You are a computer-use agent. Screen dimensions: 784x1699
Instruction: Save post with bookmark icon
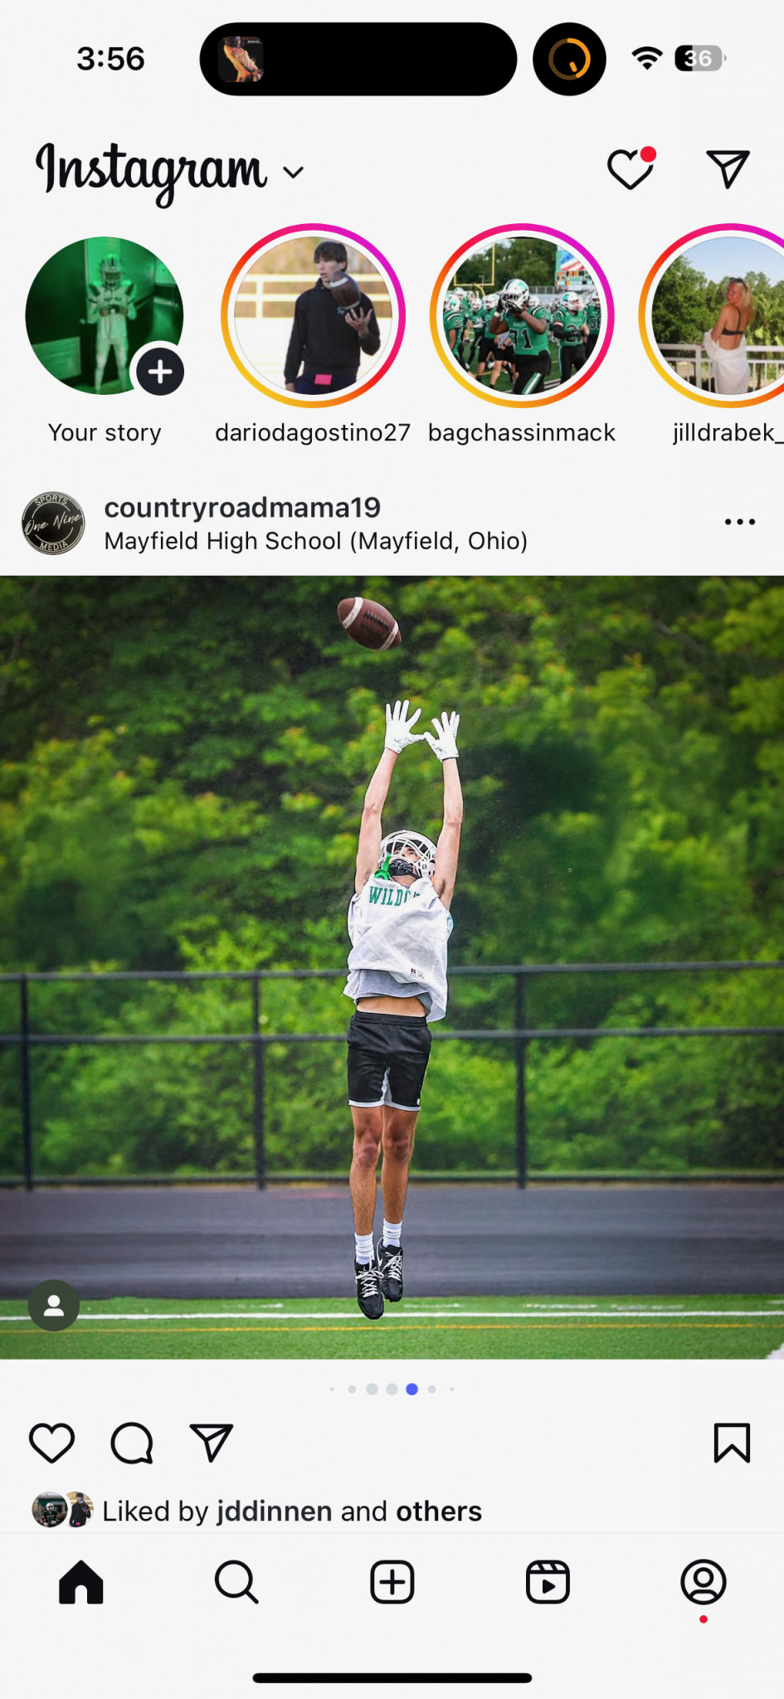click(x=732, y=1443)
